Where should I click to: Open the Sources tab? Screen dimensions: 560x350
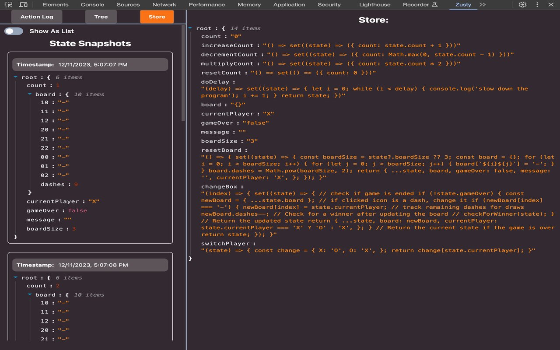pyautogui.click(x=128, y=4)
